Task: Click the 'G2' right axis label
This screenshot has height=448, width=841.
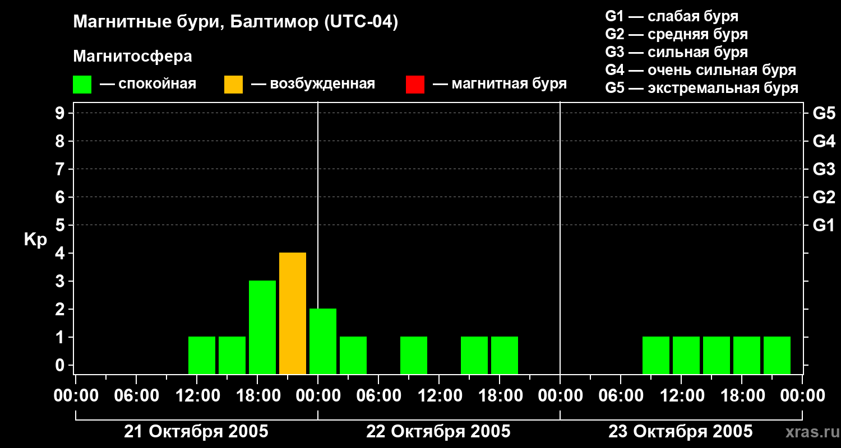Action: [x=824, y=197]
